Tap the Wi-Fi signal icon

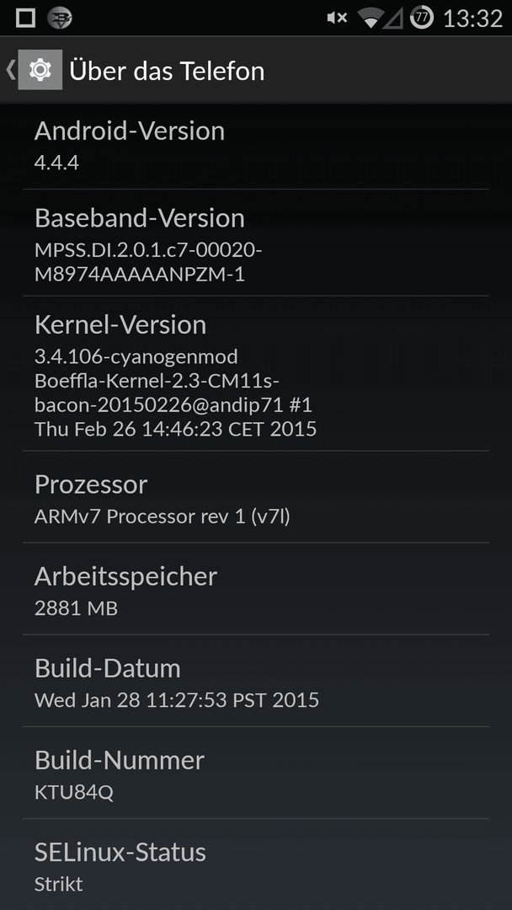pyautogui.click(x=370, y=18)
